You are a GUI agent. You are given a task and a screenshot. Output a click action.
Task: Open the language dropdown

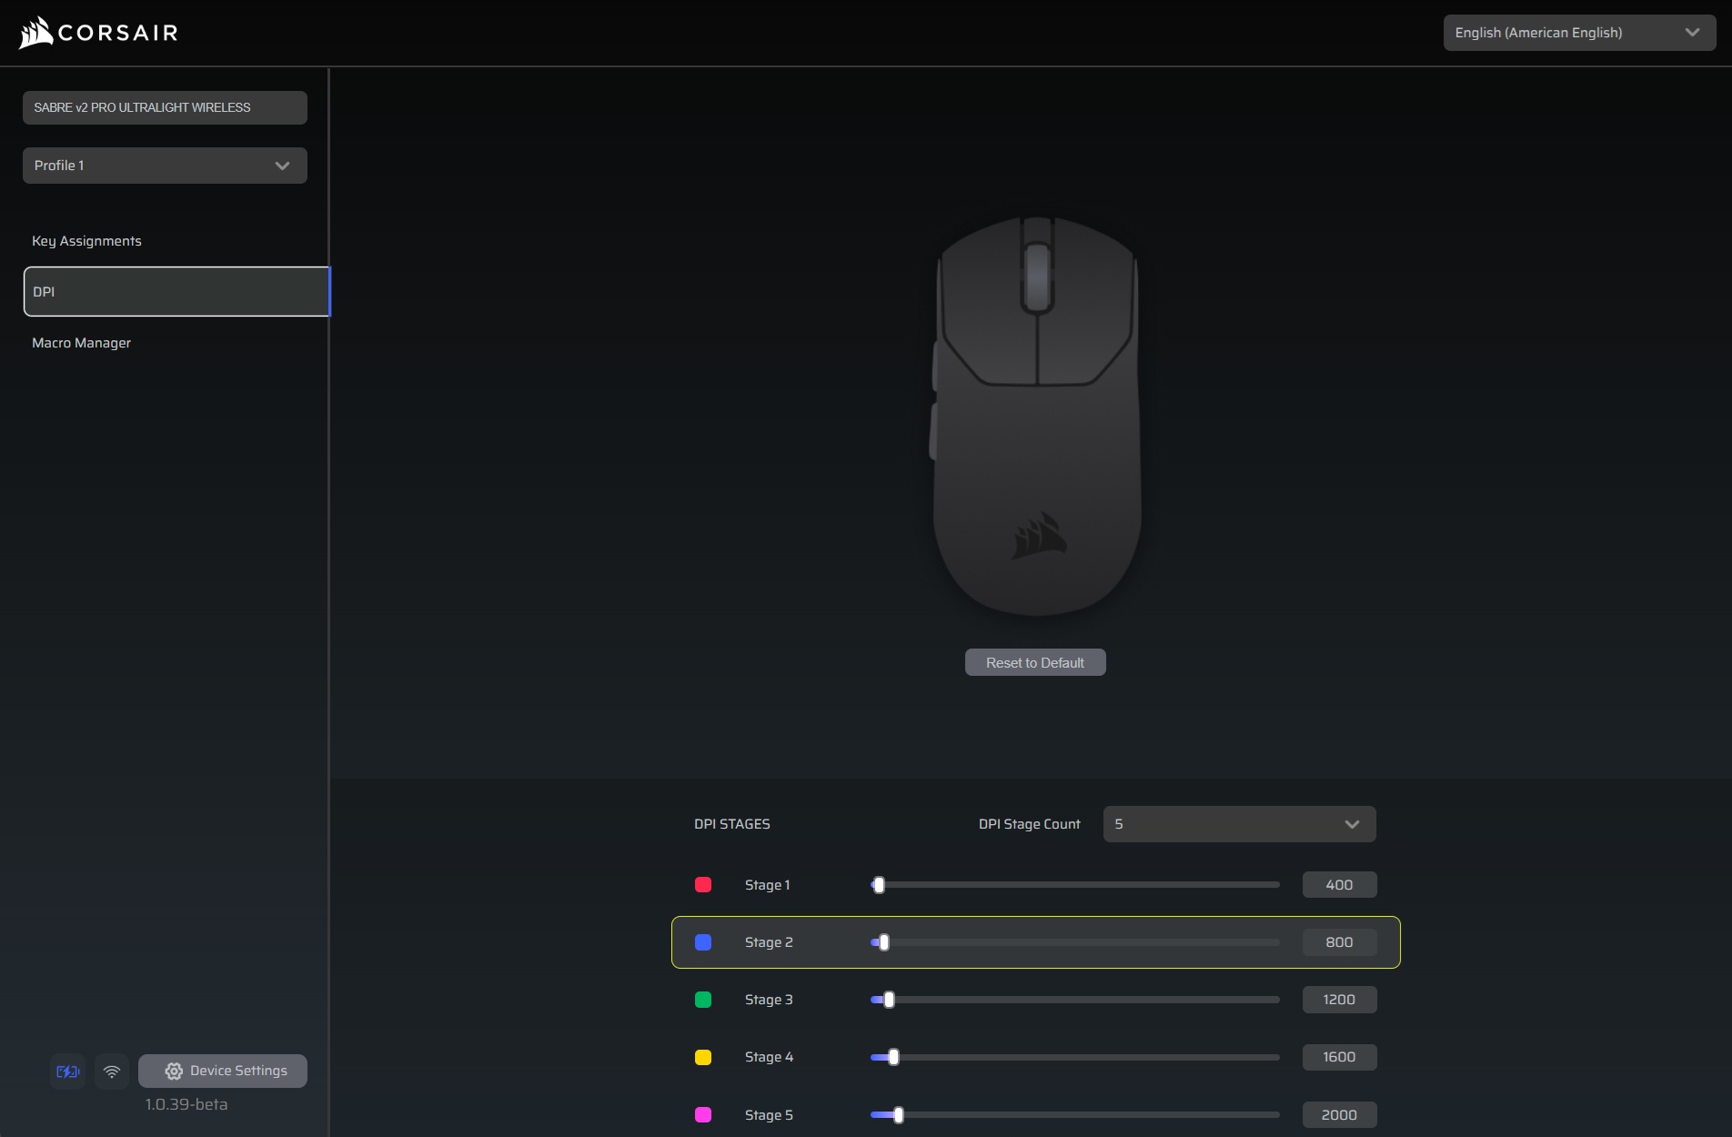[x=1579, y=33]
